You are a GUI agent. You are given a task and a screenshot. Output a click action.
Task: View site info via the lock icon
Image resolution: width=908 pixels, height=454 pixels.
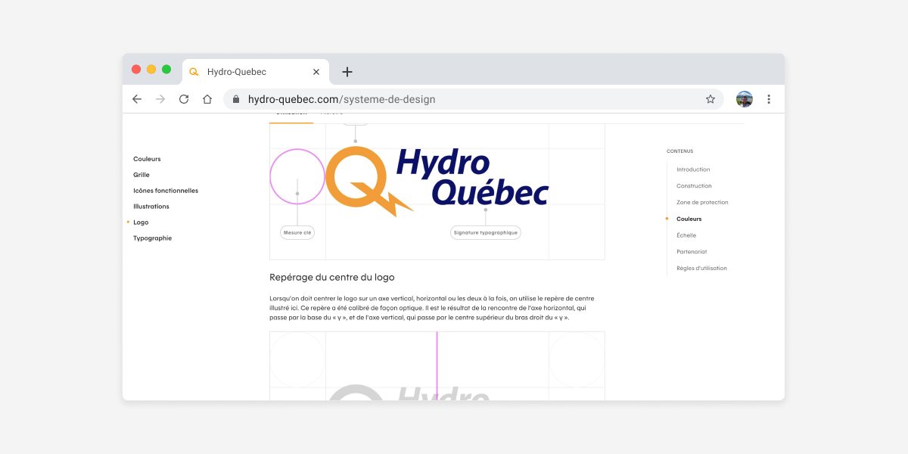point(236,99)
